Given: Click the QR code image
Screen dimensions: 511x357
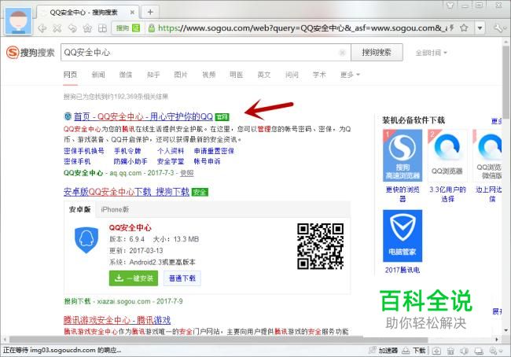Looking at the screenshot, I should [320, 246].
